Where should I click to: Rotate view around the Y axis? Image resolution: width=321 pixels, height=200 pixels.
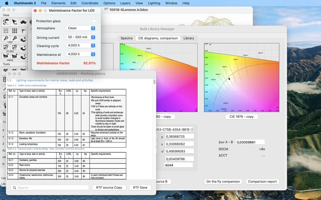(x=23, y=48)
